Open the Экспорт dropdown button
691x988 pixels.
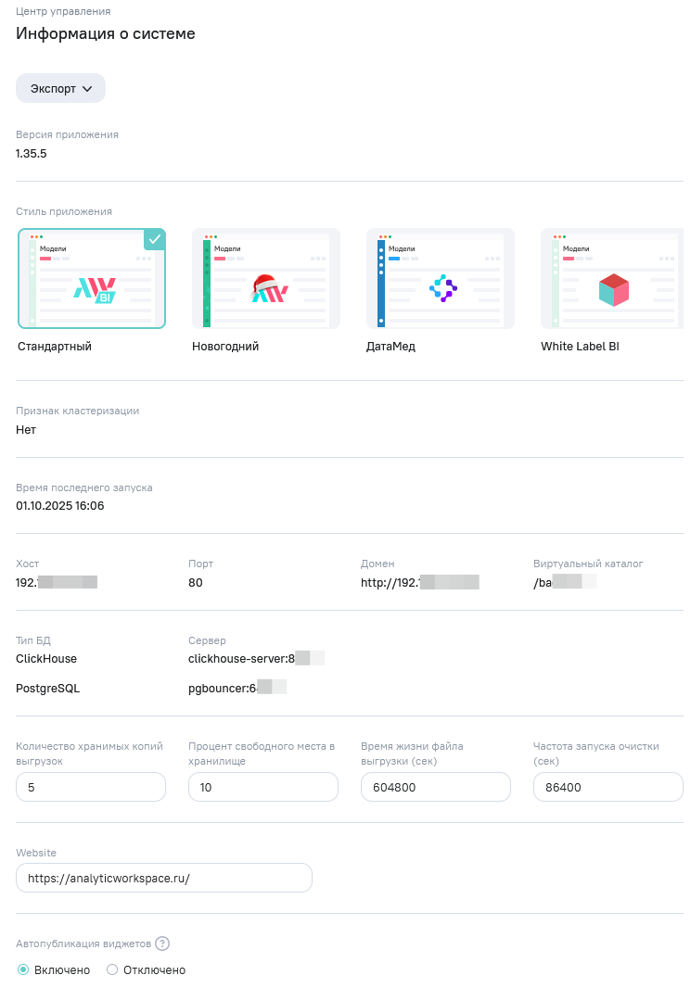point(60,89)
